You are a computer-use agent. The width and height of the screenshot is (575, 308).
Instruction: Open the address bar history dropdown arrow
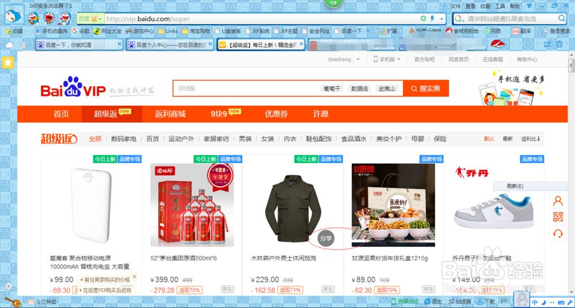[442, 19]
